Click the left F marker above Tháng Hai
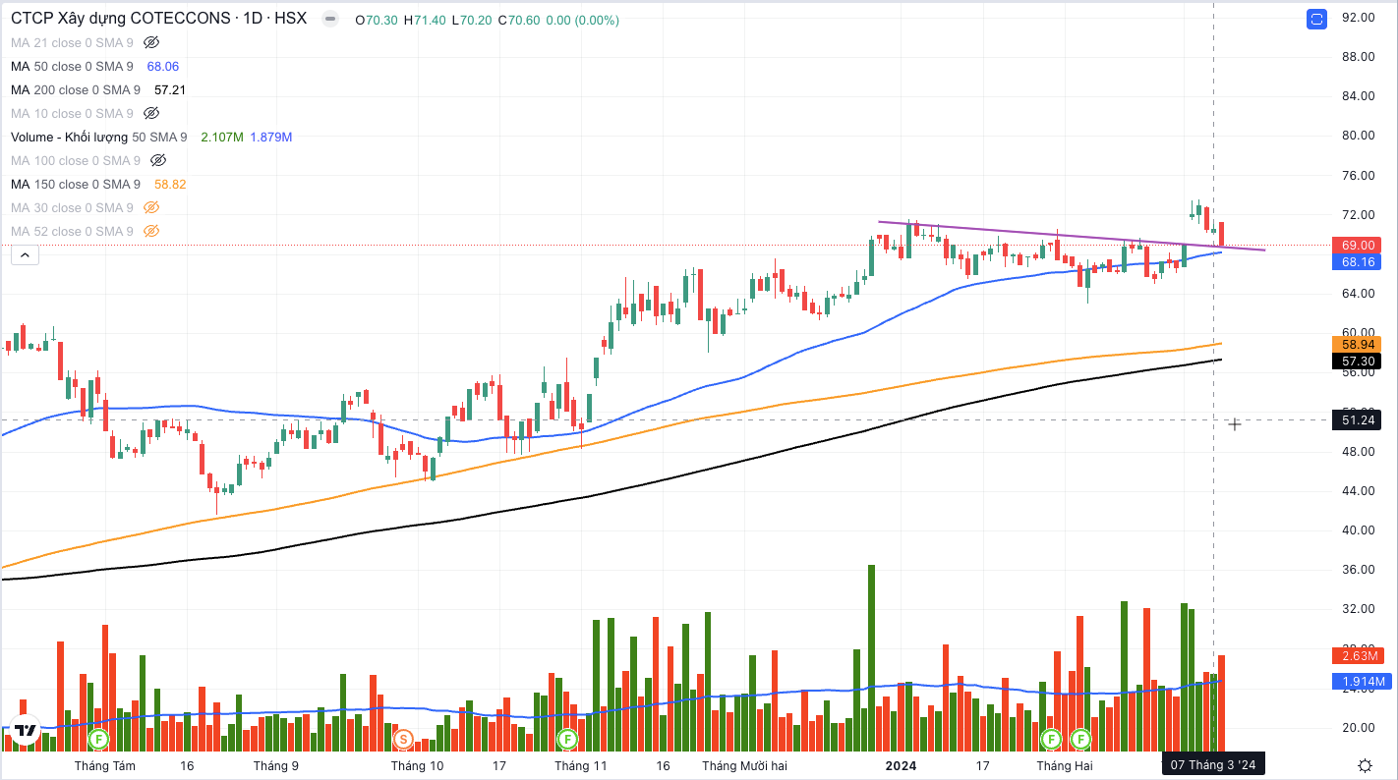The width and height of the screenshot is (1398, 780). (x=1051, y=738)
